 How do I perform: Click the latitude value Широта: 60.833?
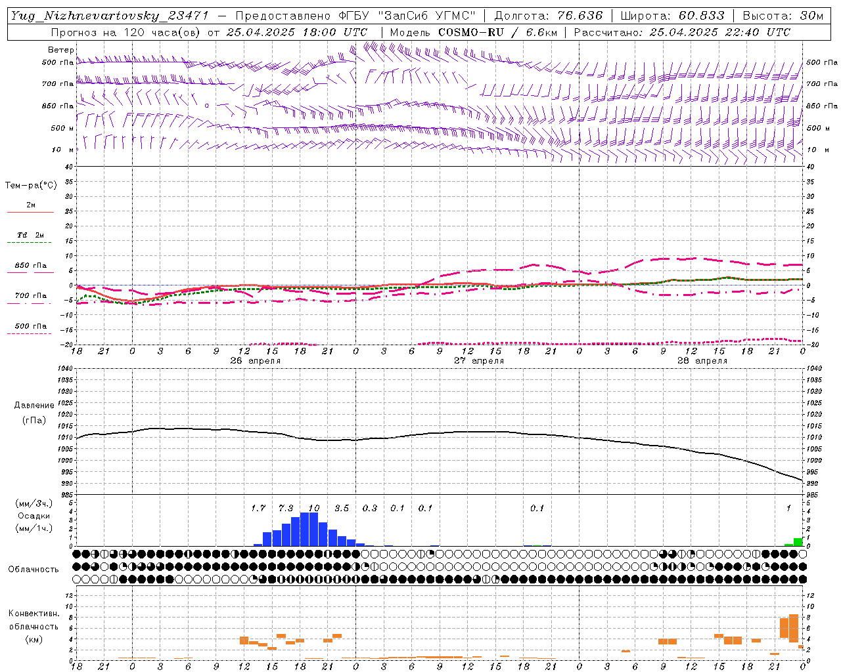[x=672, y=16]
